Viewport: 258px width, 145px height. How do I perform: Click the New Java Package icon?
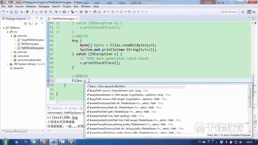[x=81, y=12]
